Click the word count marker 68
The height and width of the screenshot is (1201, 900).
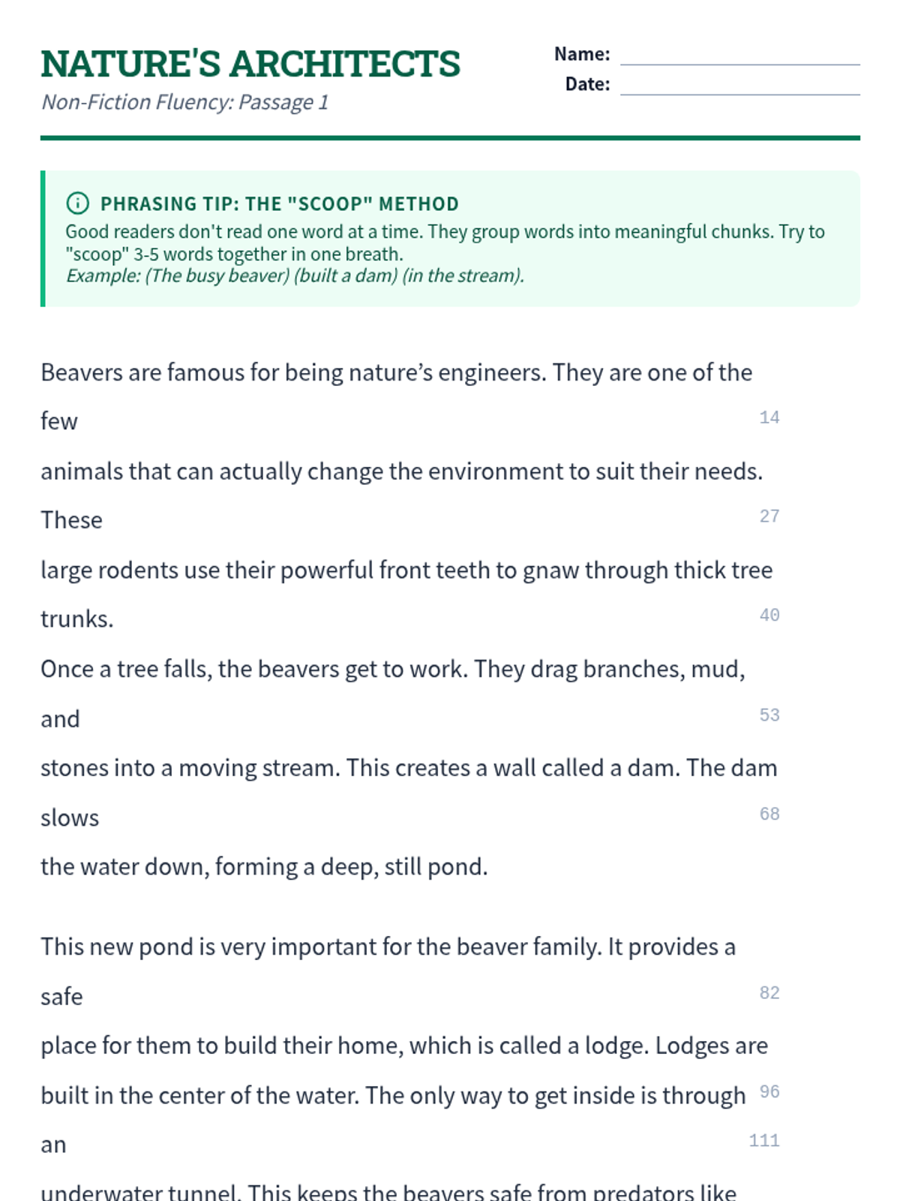769,814
